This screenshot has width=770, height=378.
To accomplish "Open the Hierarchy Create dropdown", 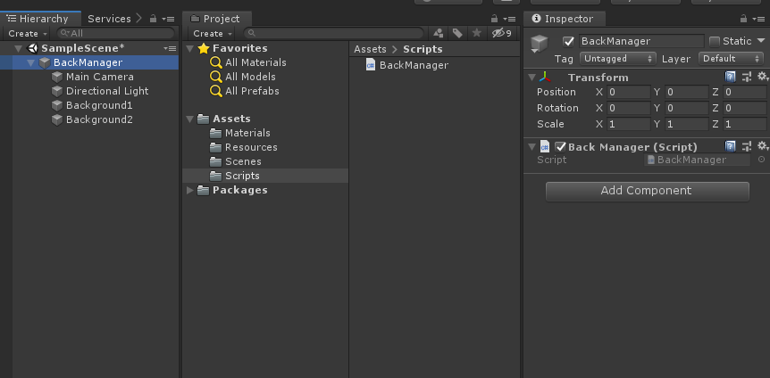I will tap(28, 33).
